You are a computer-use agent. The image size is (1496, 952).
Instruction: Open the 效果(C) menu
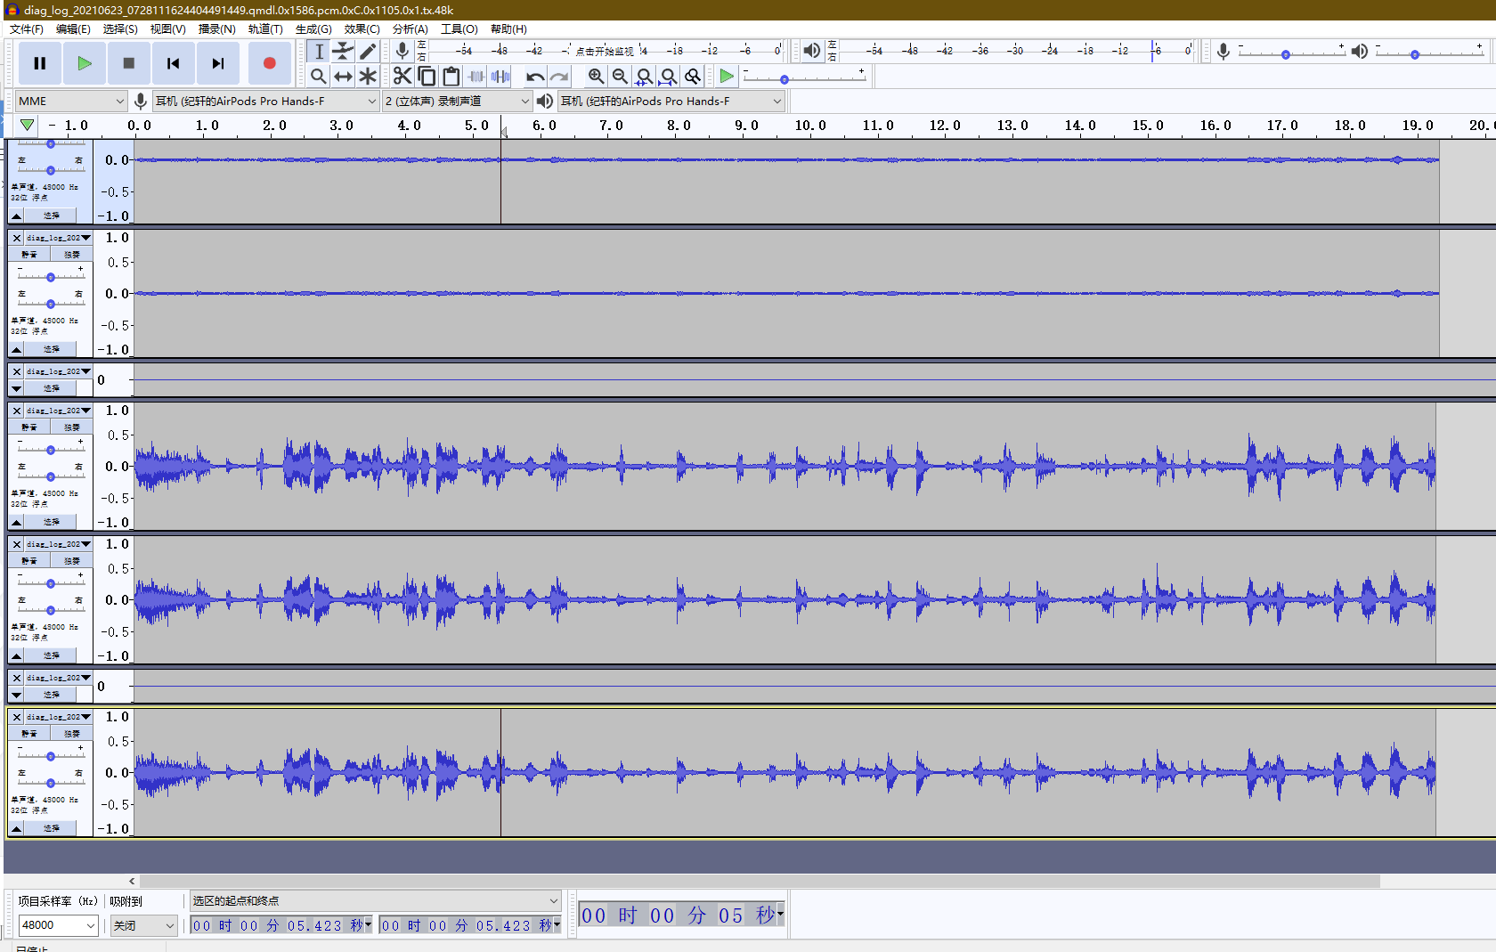click(362, 28)
